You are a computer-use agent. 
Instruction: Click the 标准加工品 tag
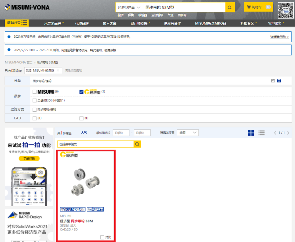tap(95, 209)
